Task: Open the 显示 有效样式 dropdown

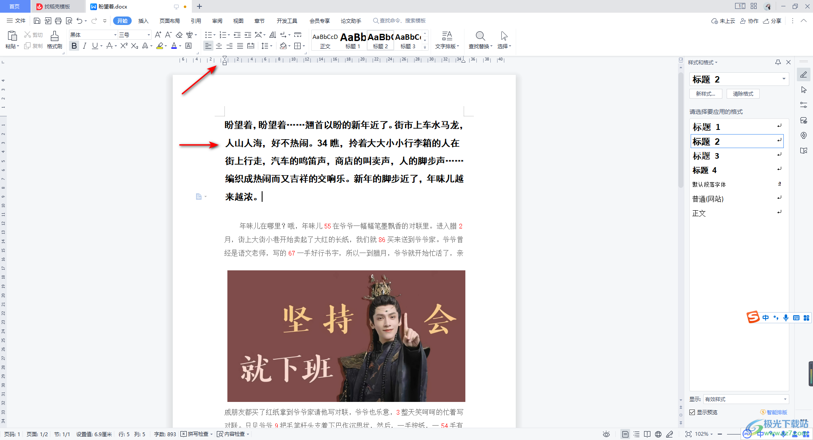Action: [746, 399]
